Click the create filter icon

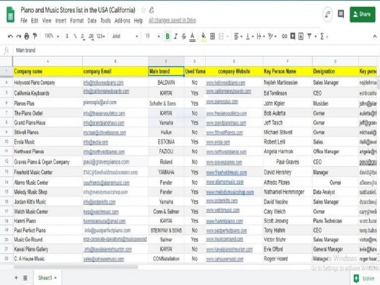pyautogui.click(x=309, y=36)
